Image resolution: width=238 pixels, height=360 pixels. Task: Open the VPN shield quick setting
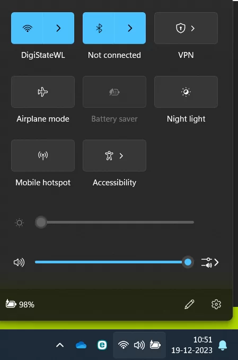pos(186,28)
